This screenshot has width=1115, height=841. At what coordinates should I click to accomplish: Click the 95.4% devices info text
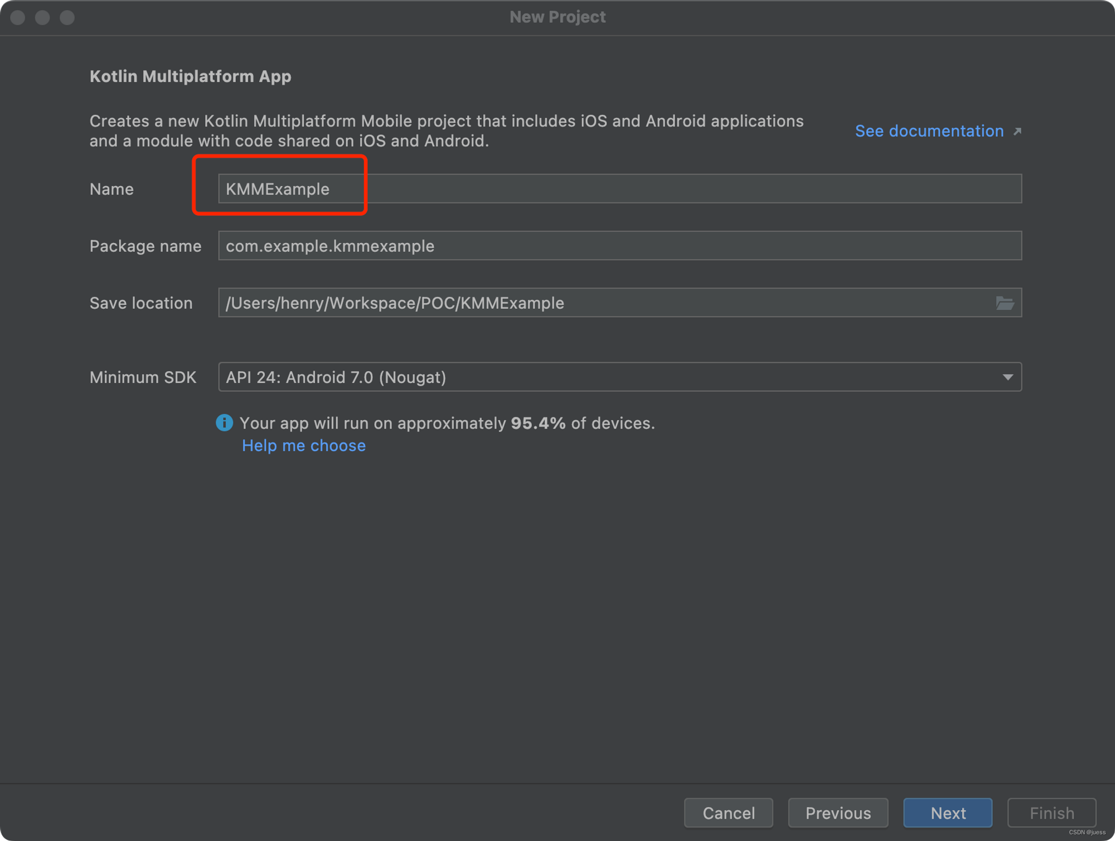pos(447,424)
